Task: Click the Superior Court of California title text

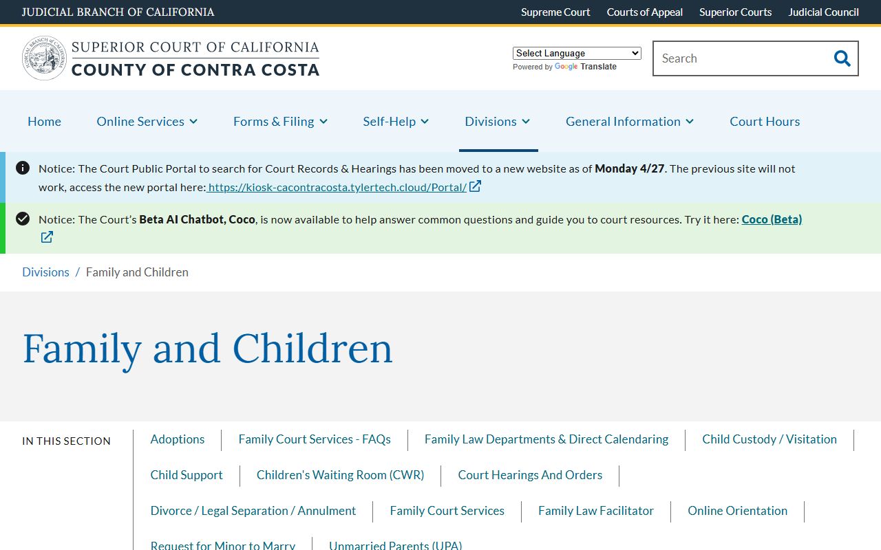Action: (x=195, y=47)
